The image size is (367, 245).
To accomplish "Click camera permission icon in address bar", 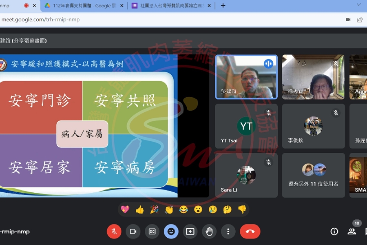I will (348, 20).
